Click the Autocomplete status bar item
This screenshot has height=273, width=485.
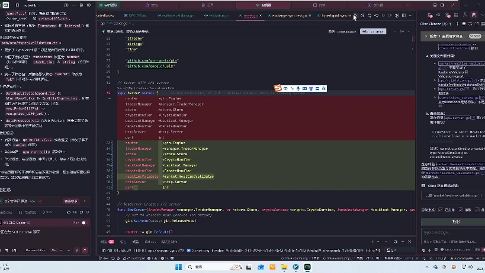pos(461,258)
